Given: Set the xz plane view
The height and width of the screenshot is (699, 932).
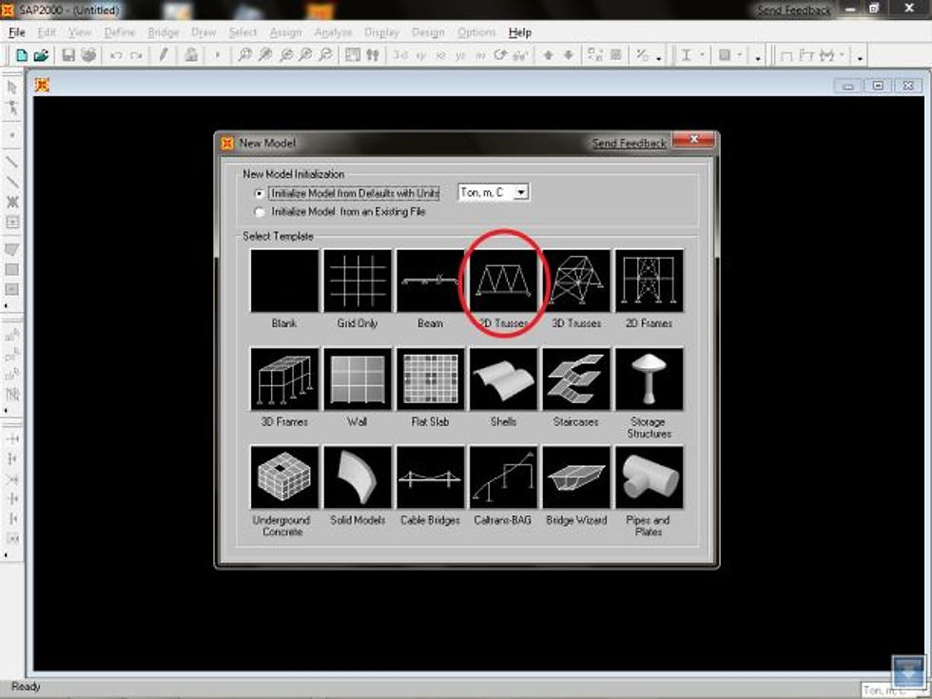Looking at the screenshot, I should click(440, 55).
